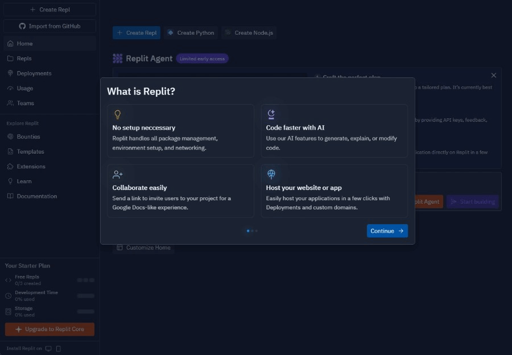Image resolution: width=512 pixels, height=355 pixels.
Task: Click the plus icon in sidebar Create Repl
Action: (32, 10)
